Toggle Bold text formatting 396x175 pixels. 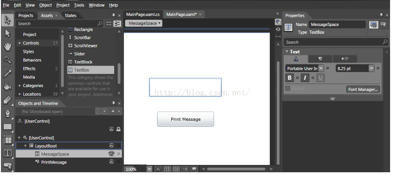tap(290, 78)
